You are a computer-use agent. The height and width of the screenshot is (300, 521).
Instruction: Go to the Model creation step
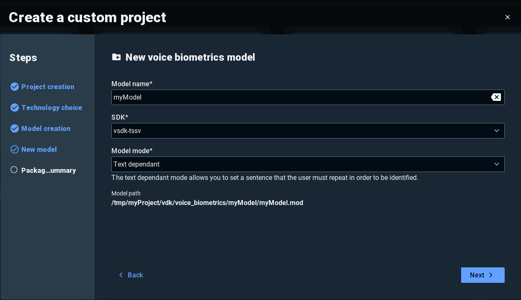(46, 128)
